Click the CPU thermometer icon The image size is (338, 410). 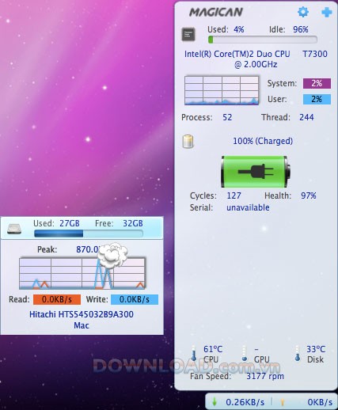pyautogui.click(x=194, y=354)
